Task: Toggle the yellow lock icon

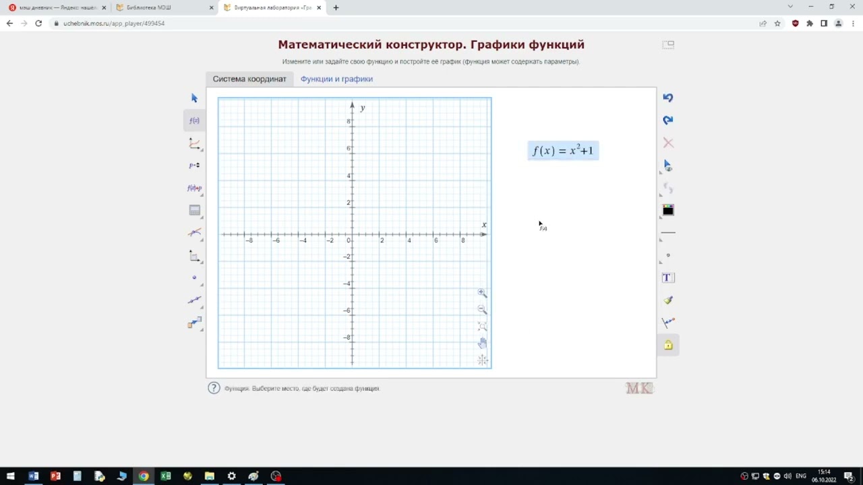Action: (x=668, y=345)
